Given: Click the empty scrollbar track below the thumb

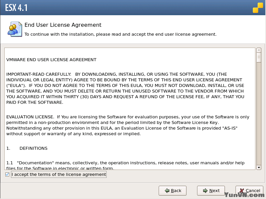Looking at the screenshot, I should (259, 116).
